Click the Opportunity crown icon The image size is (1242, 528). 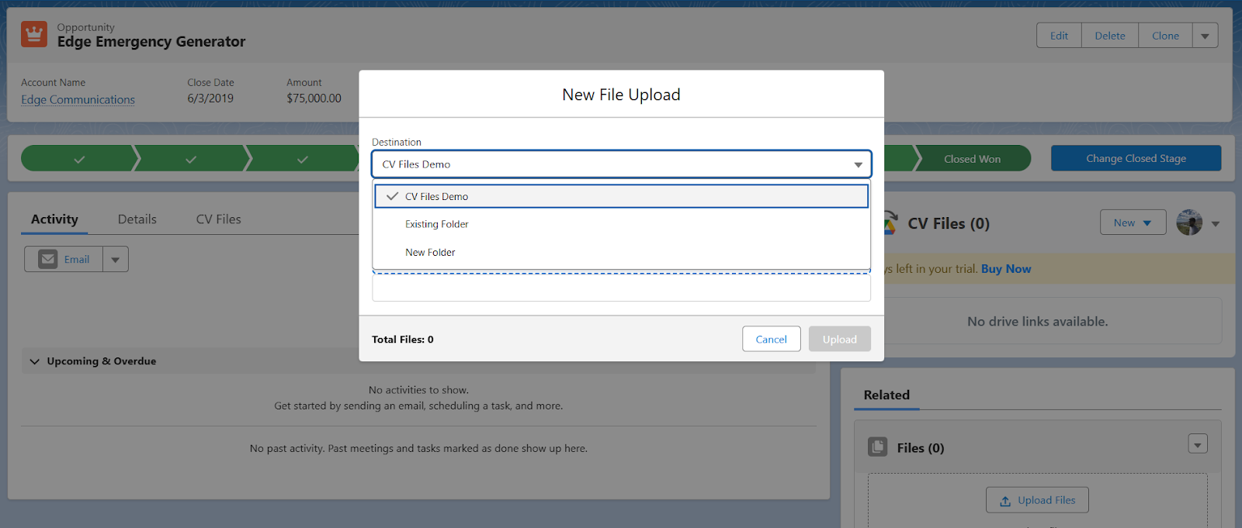click(34, 34)
